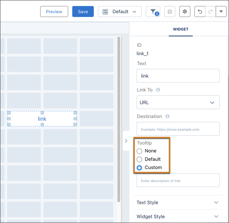The image size is (229, 223).
Task: Expand the Widget Style section
Action: click(x=178, y=216)
